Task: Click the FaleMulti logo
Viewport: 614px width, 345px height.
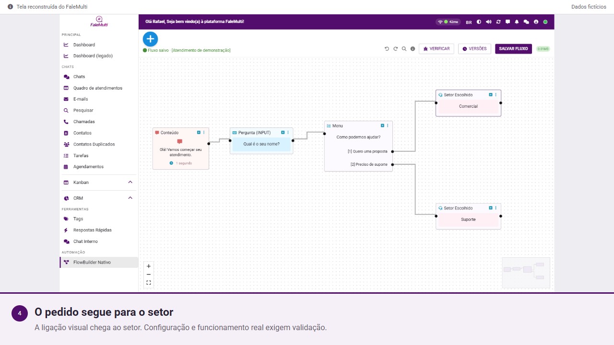Action: tap(99, 22)
